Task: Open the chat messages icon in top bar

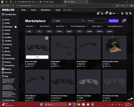Action: click(x=106, y=13)
